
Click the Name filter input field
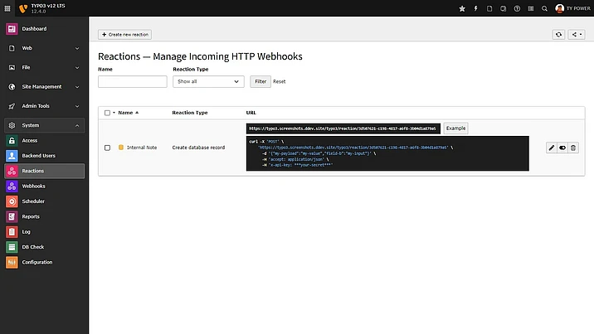[132, 81]
